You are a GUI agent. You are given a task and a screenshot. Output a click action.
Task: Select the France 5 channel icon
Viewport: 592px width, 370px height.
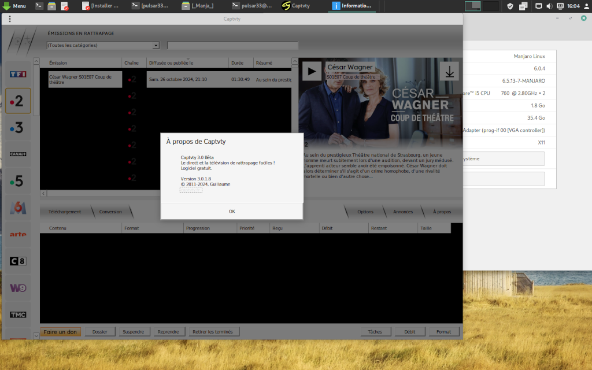point(17,181)
